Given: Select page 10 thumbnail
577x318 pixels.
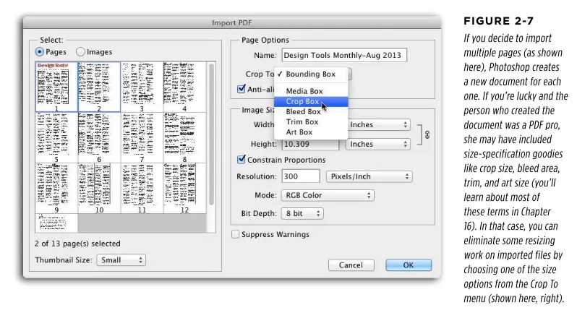Looking at the screenshot, I should click(99, 188).
